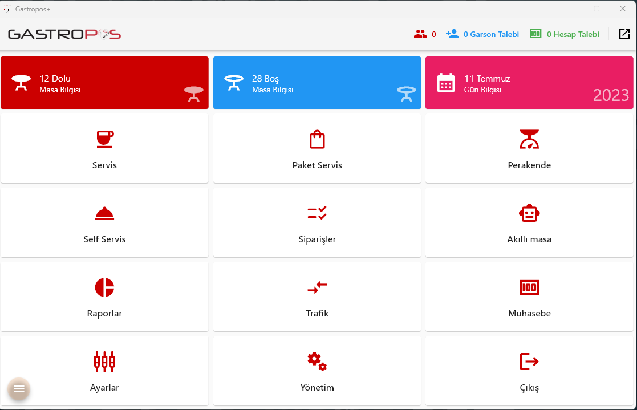This screenshot has height=410, width=637.
Task: Open the 12 Dolu Masa Bilgisi card
Action: click(104, 83)
